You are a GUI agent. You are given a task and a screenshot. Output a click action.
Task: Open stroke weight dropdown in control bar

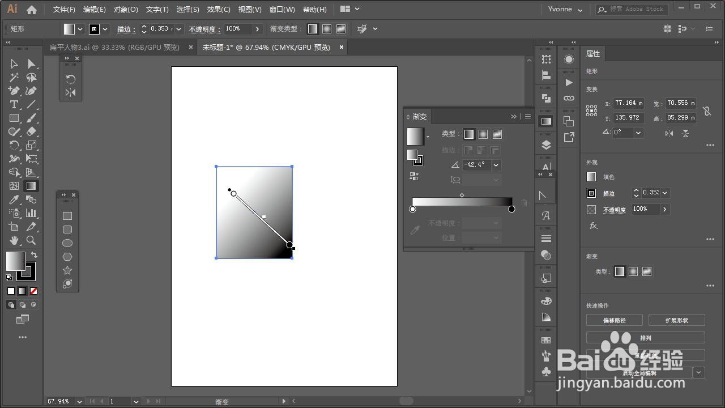click(179, 29)
